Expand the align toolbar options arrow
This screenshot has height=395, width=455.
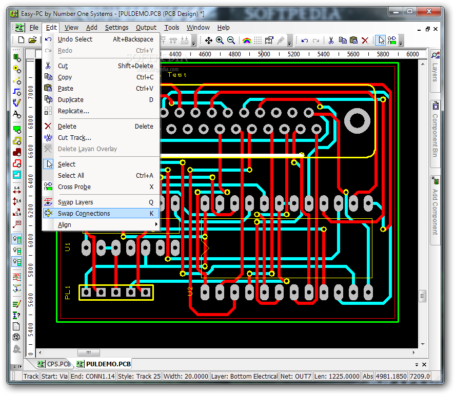(194, 43)
